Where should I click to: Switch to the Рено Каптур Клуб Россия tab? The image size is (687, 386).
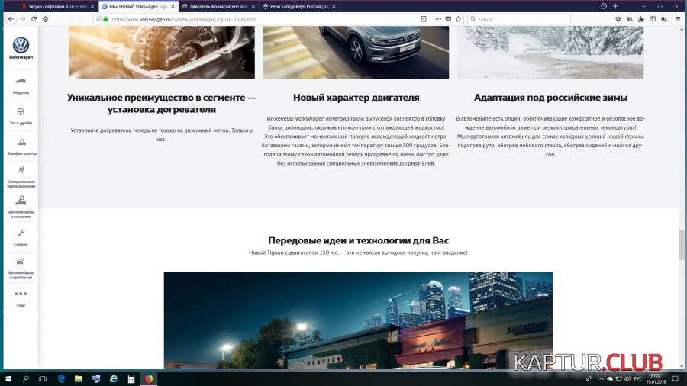click(x=298, y=6)
